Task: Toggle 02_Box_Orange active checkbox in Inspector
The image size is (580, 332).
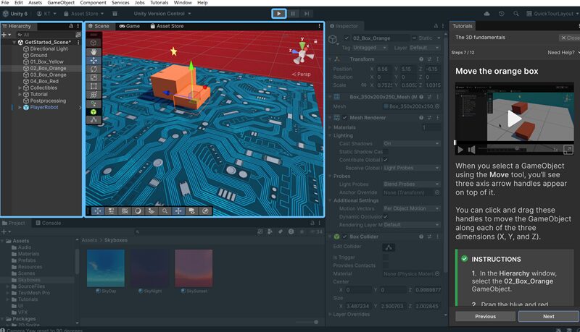Action: tap(347, 38)
